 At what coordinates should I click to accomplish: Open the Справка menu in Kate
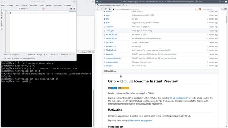pyautogui.click(x=68, y=5)
